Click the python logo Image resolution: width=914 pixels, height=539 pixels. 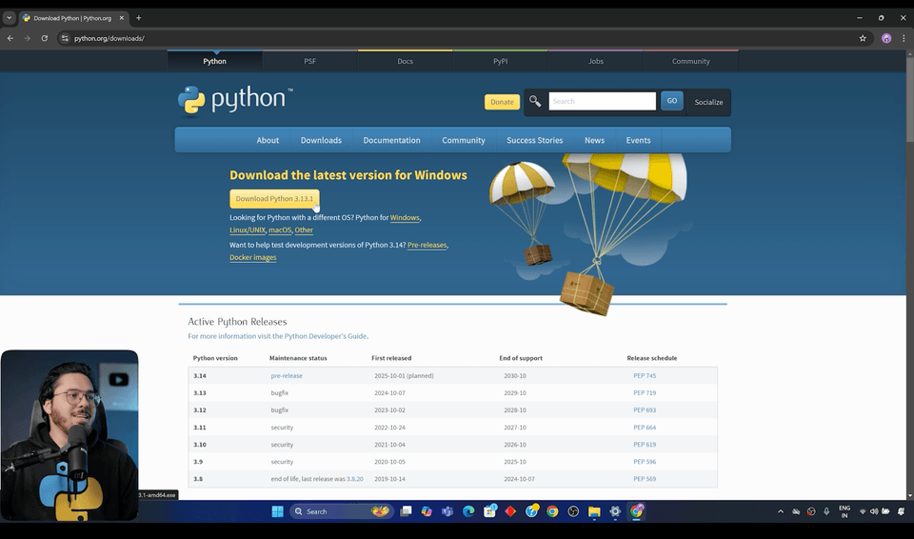point(235,100)
